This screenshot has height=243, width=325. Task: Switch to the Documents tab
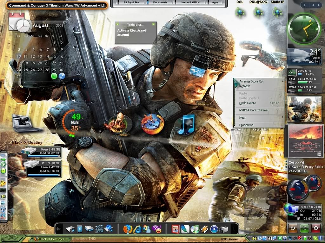click(160, 2)
